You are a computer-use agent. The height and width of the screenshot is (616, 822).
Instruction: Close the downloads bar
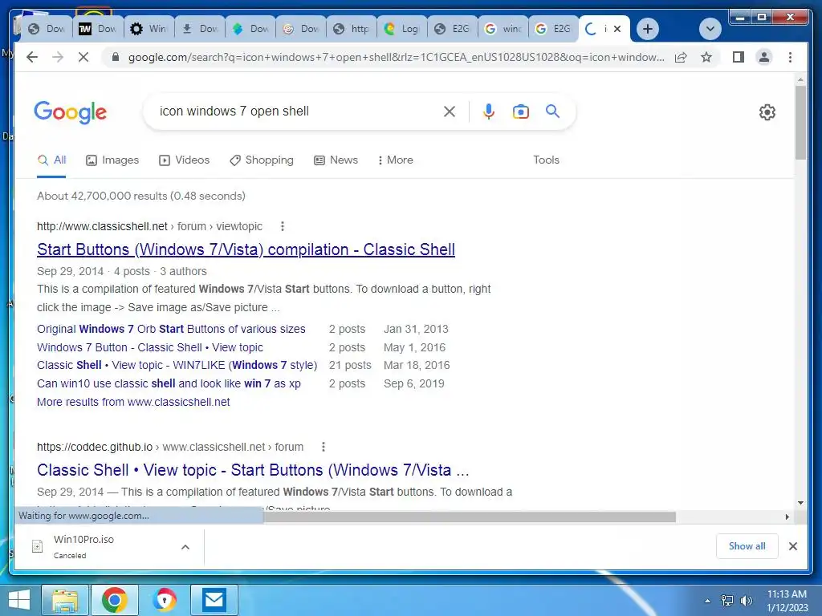coord(792,546)
